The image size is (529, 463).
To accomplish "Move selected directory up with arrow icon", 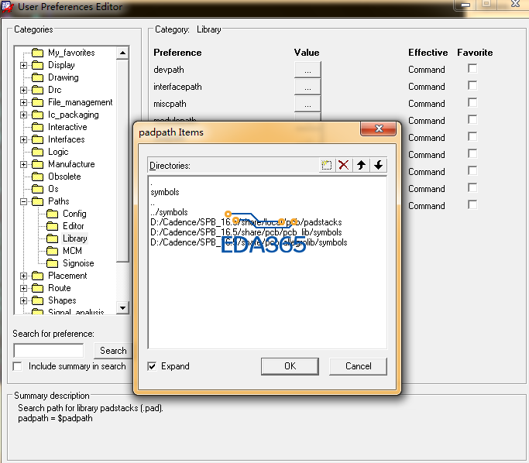I will 362,165.
